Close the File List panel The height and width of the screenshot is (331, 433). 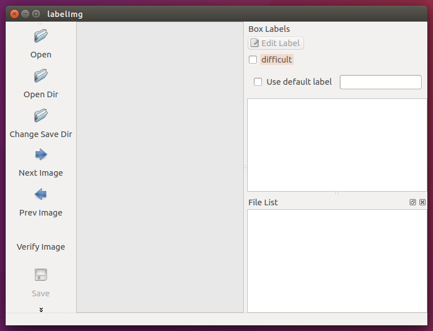[422, 202]
